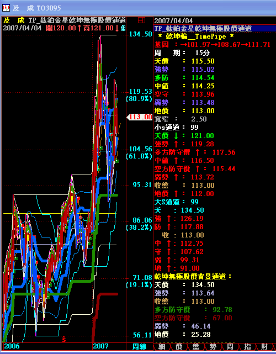
Task: Click the 空方防守價 ↑ 115.44 row
Action: (195, 168)
